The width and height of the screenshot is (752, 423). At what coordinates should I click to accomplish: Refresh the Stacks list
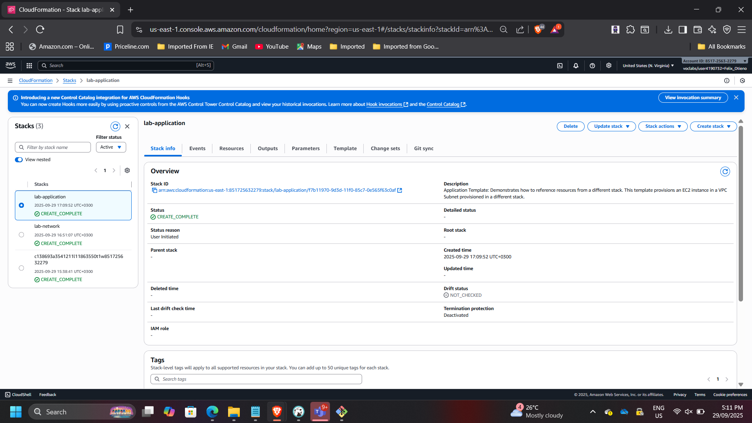click(x=115, y=126)
